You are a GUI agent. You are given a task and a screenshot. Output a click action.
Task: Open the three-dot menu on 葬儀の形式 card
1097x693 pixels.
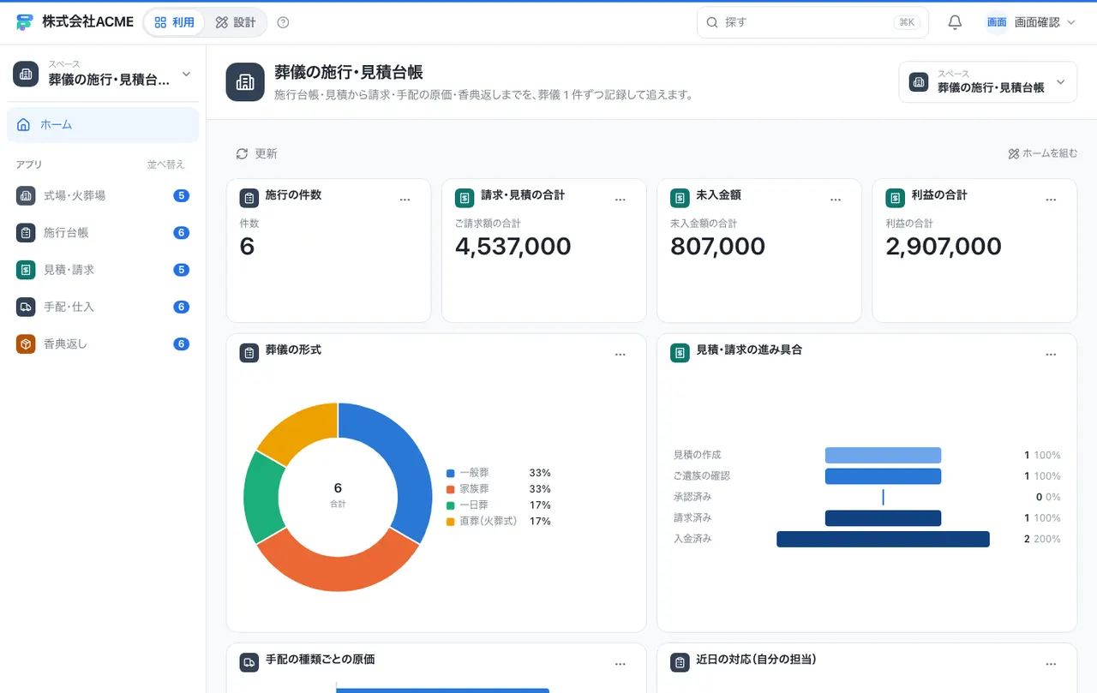pyautogui.click(x=620, y=355)
